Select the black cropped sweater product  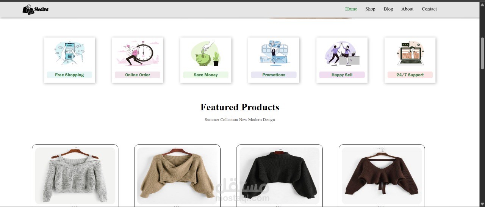click(280, 176)
